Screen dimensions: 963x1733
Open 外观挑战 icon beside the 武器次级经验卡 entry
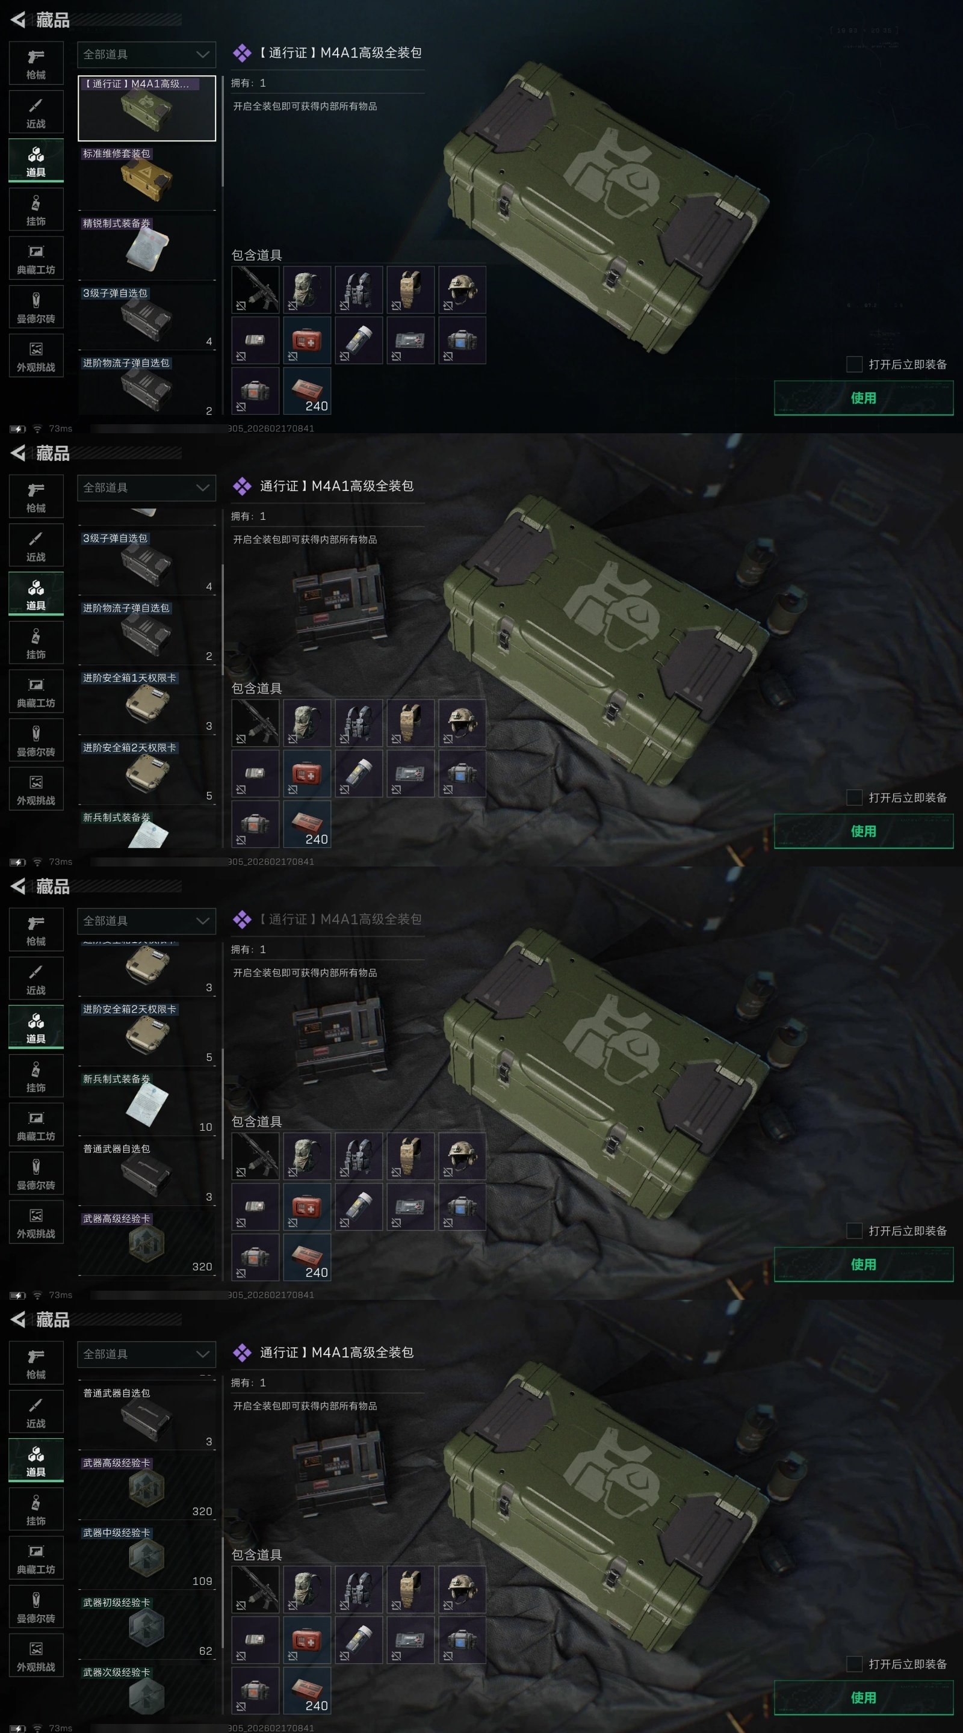coord(36,1655)
